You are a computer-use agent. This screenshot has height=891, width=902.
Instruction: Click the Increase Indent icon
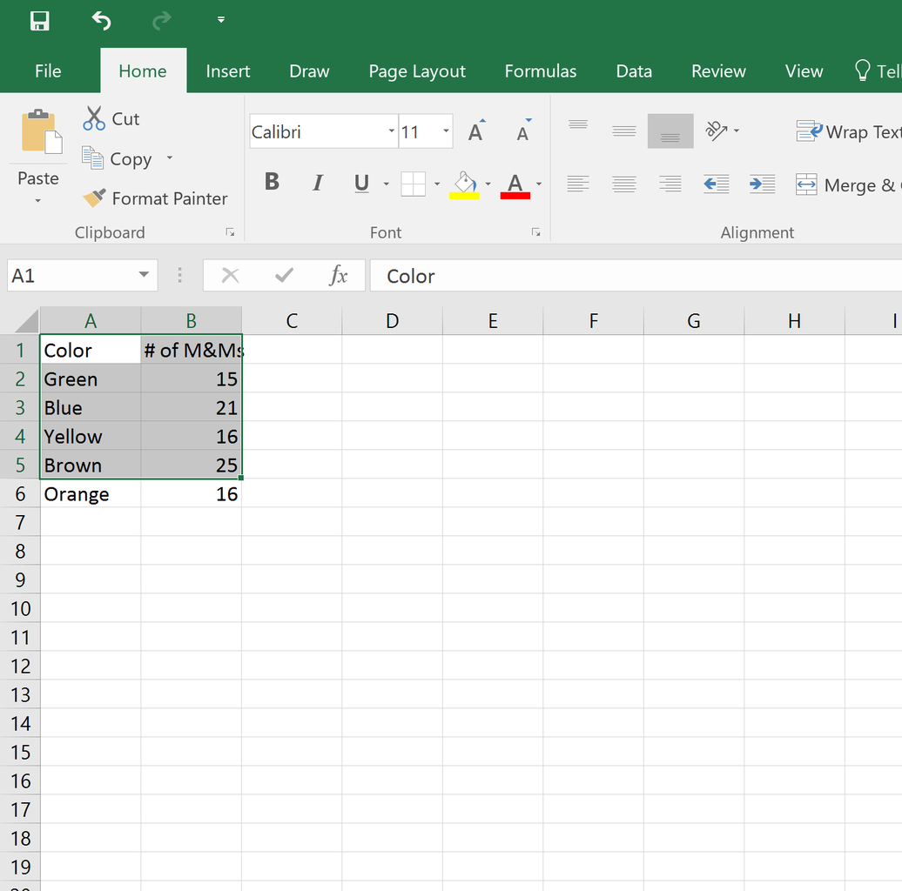tap(762, 184)
